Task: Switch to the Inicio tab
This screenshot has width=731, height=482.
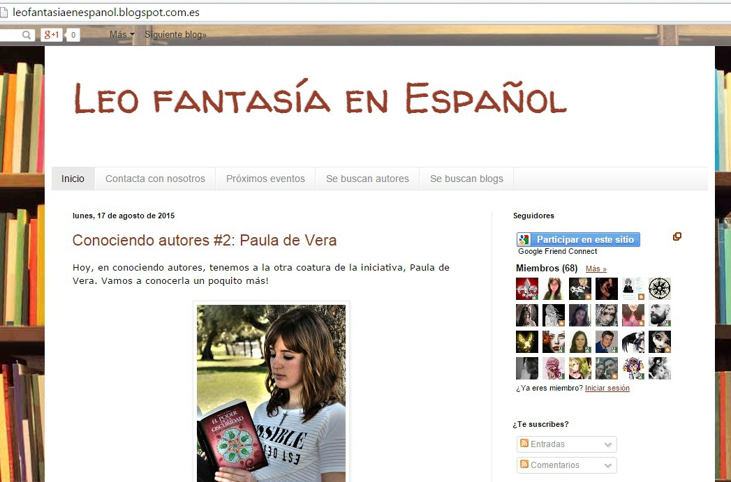Action: coord(73,179)
